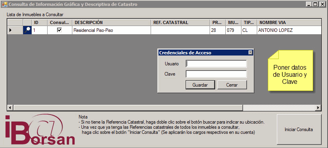Click the cell with value 28
Screen dimensions: 328x148
click(218, 30)
